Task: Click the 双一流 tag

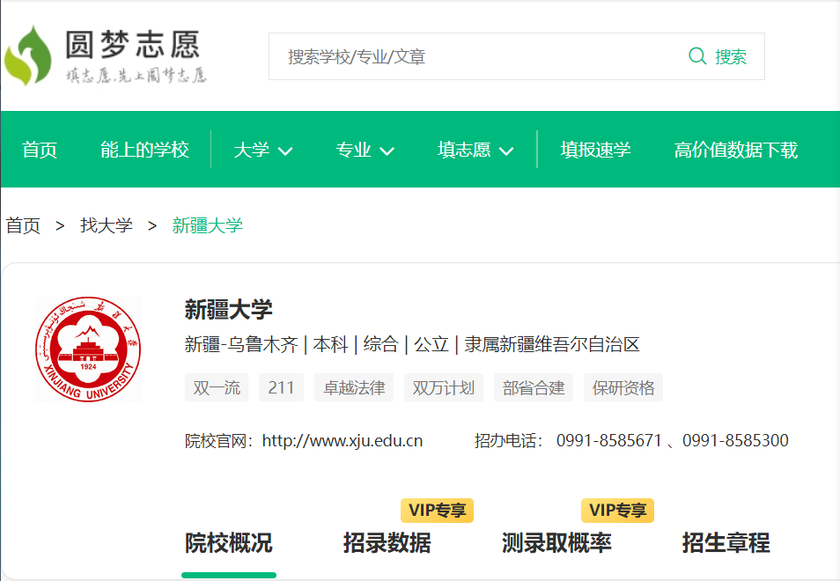Action: (x=217, y=387)
